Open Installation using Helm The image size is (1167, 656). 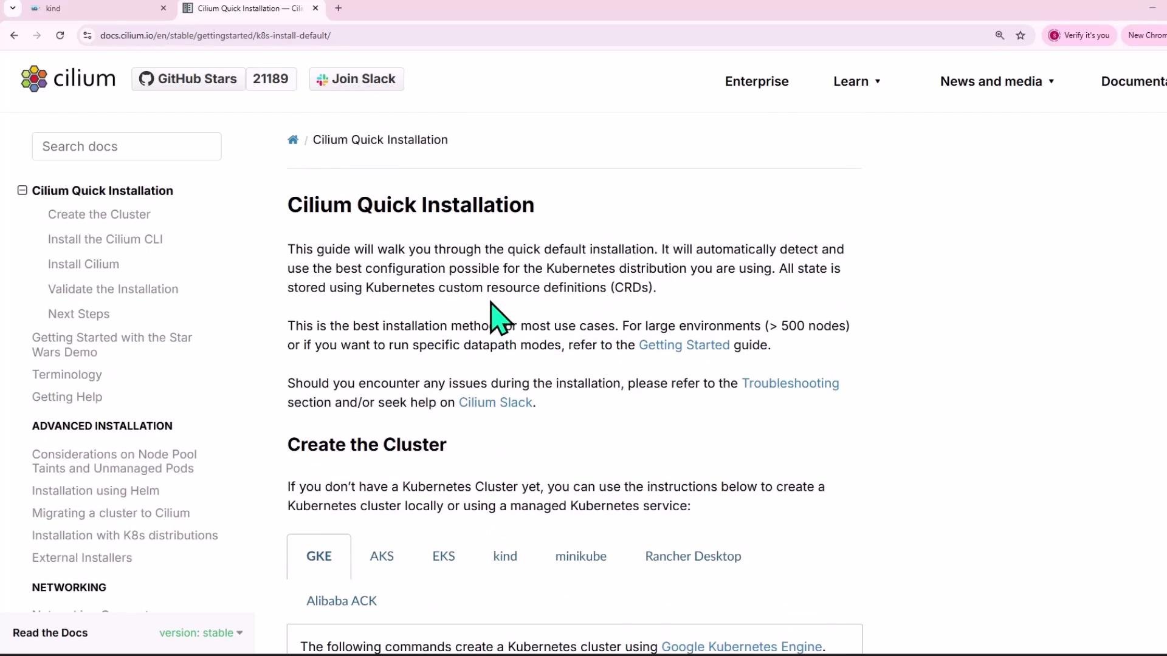click(x=95, y=491)
